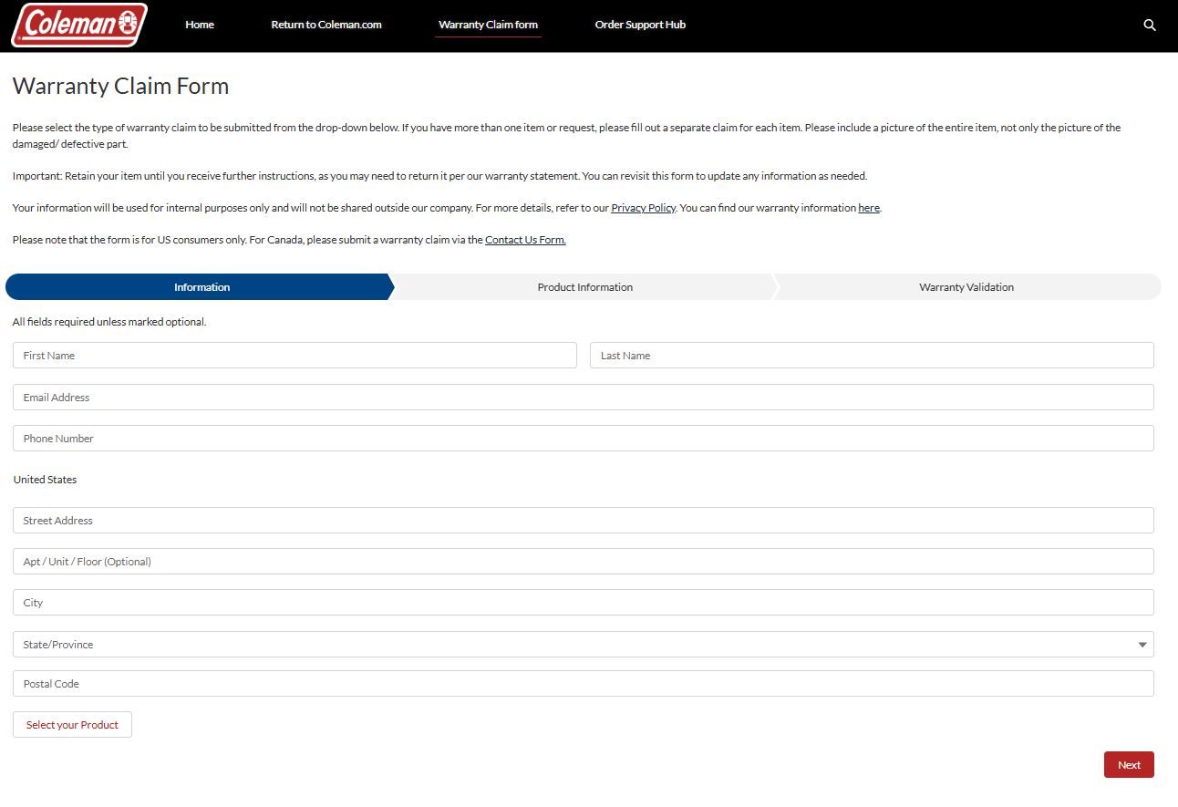
Task: Open the Privacy Policy link
Action: pyautogui.click(x=643, y=207)
